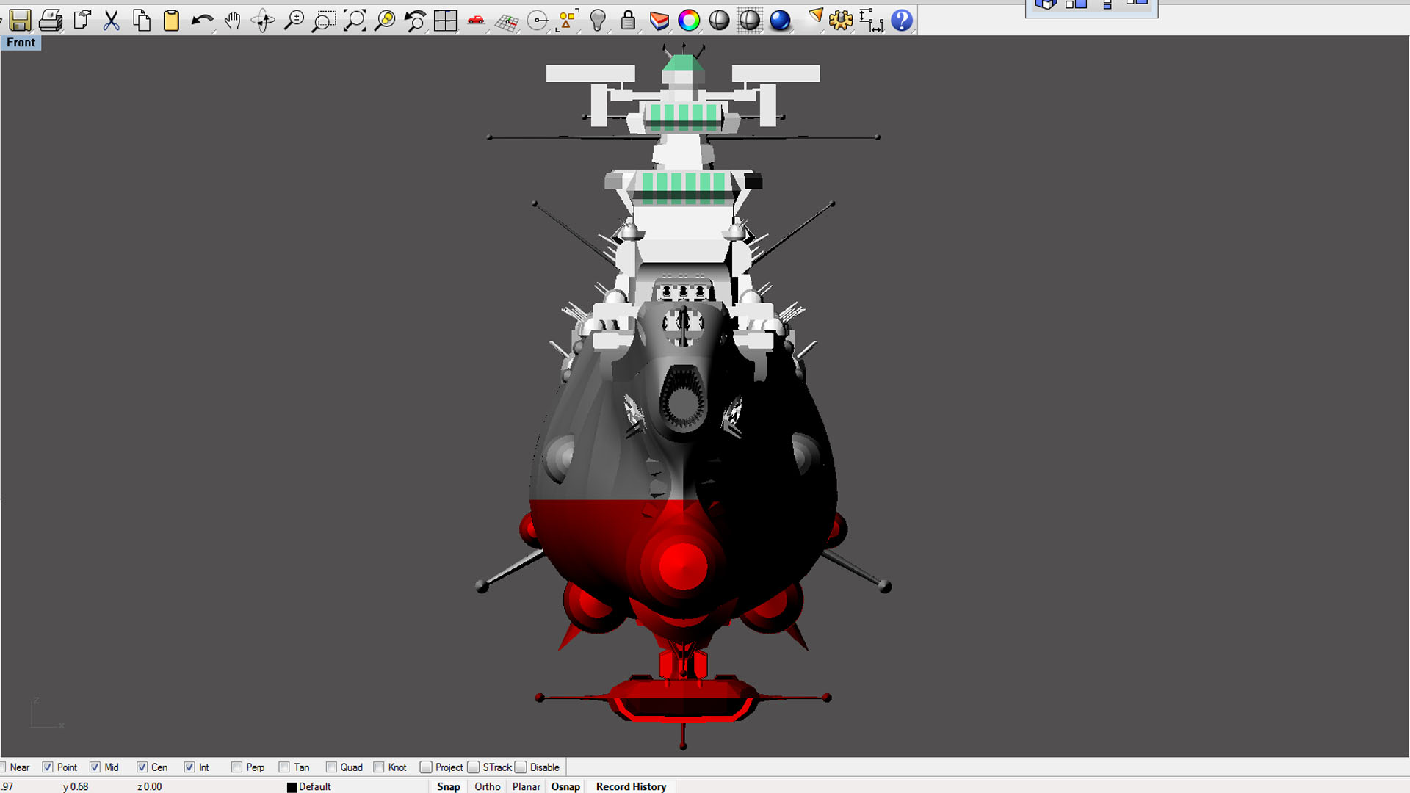The height and width of the screenshot is (793, 1410).
Task: Open Options via the gear icon
Action: click(x=841, y=20)
